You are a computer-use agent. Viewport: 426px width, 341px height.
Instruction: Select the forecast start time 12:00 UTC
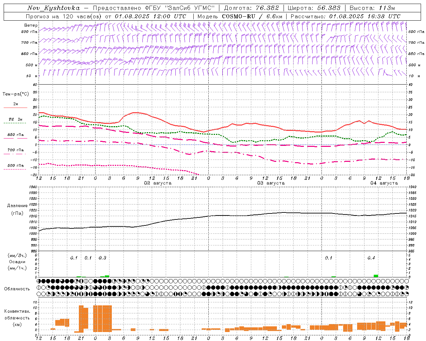(168, 16)
